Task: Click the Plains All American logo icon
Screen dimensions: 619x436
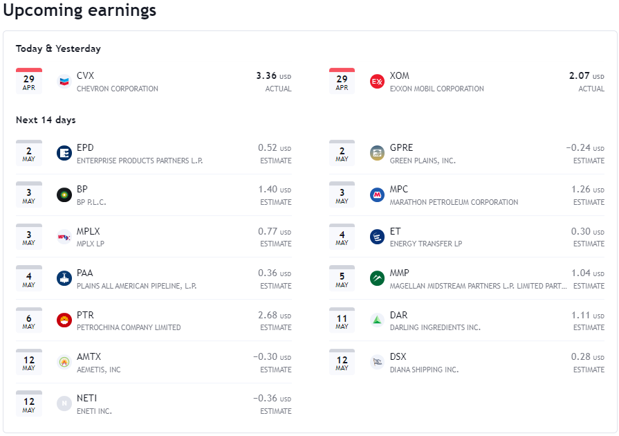Action: [x=64, y=278]
